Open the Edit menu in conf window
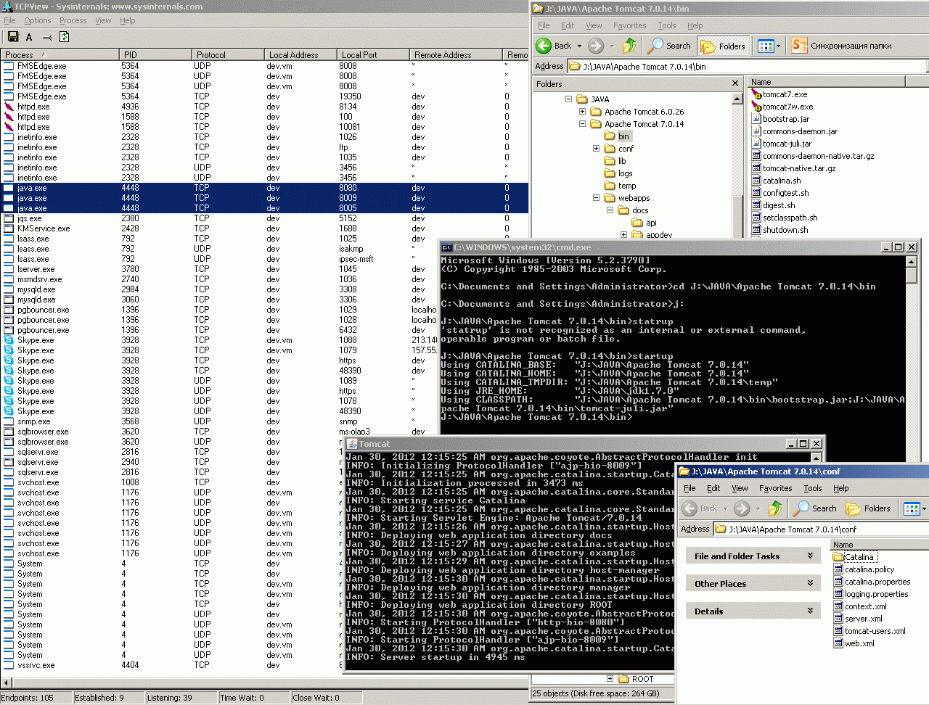This screenshot has height=705, width=929. 713,488
